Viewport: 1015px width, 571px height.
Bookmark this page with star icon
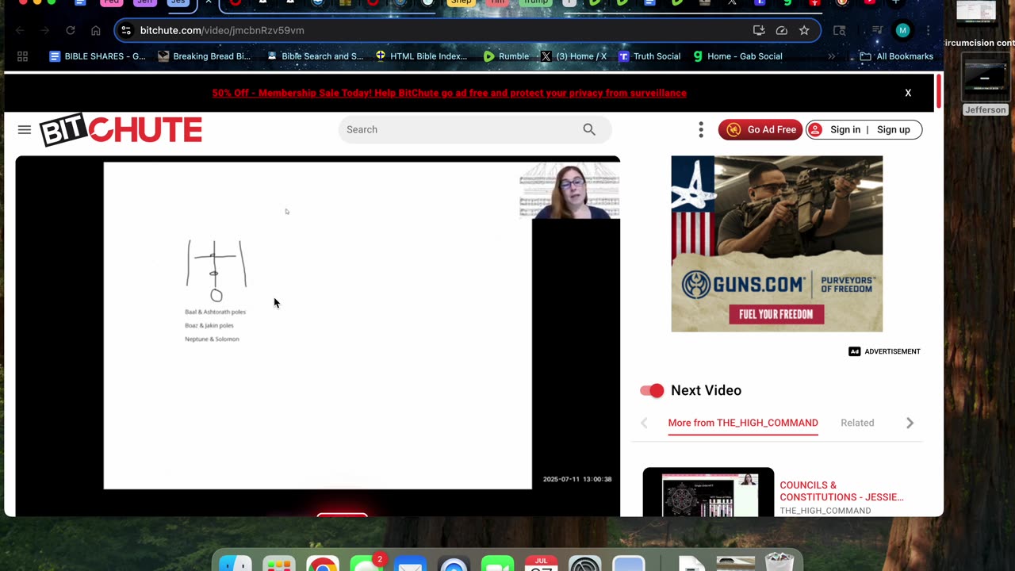(x=804, y=30)
